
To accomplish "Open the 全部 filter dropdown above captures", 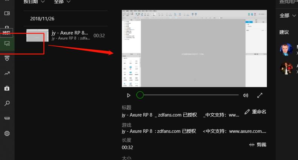I will tap(62, 2).
